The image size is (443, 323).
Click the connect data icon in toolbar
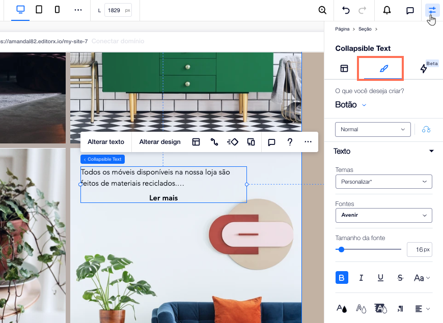coord(214,142)
